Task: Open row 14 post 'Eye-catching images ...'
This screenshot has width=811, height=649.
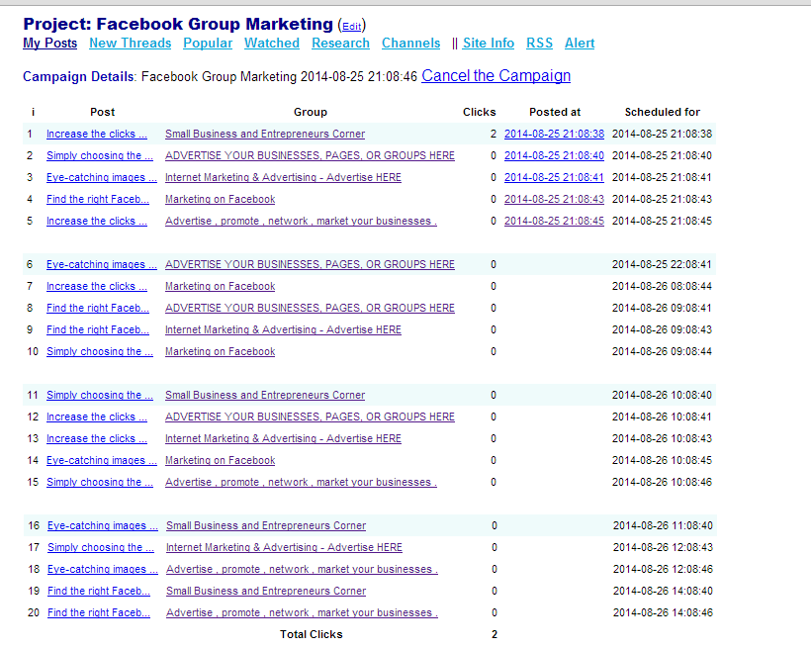Action: (x=102, y=460)
